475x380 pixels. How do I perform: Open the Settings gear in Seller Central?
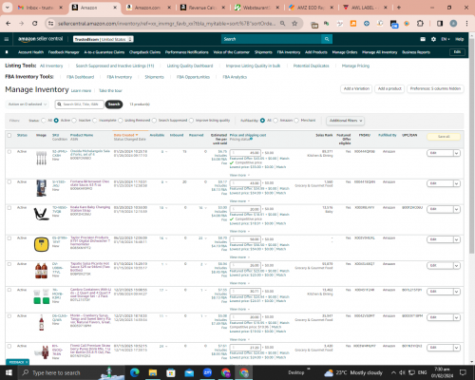coord(433,39)
